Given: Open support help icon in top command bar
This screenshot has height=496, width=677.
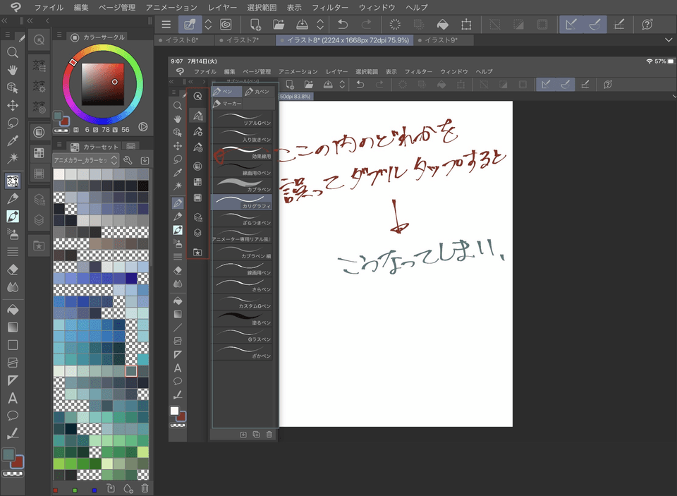Looking at the screenshot, I should [x=647, y=25].
